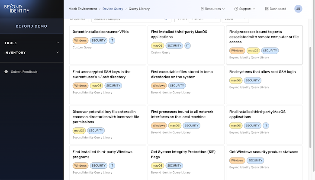Click the Dashboard grid icon
The width and height of the screenshot is (315, 180).
[267, 9]
